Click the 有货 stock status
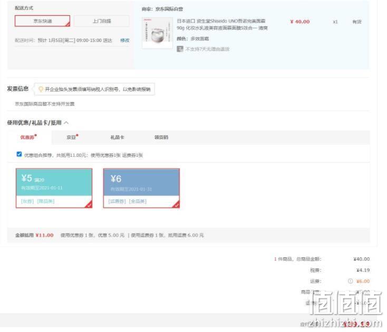This screenshot has height=332, width=387. click(356, 22)
